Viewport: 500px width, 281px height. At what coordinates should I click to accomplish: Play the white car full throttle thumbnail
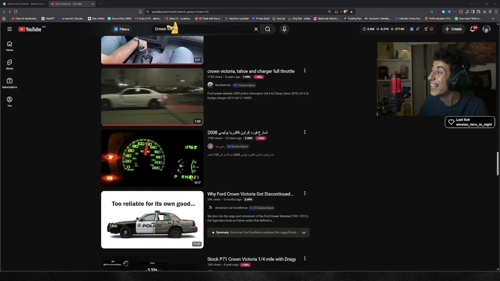pos(152,97)
